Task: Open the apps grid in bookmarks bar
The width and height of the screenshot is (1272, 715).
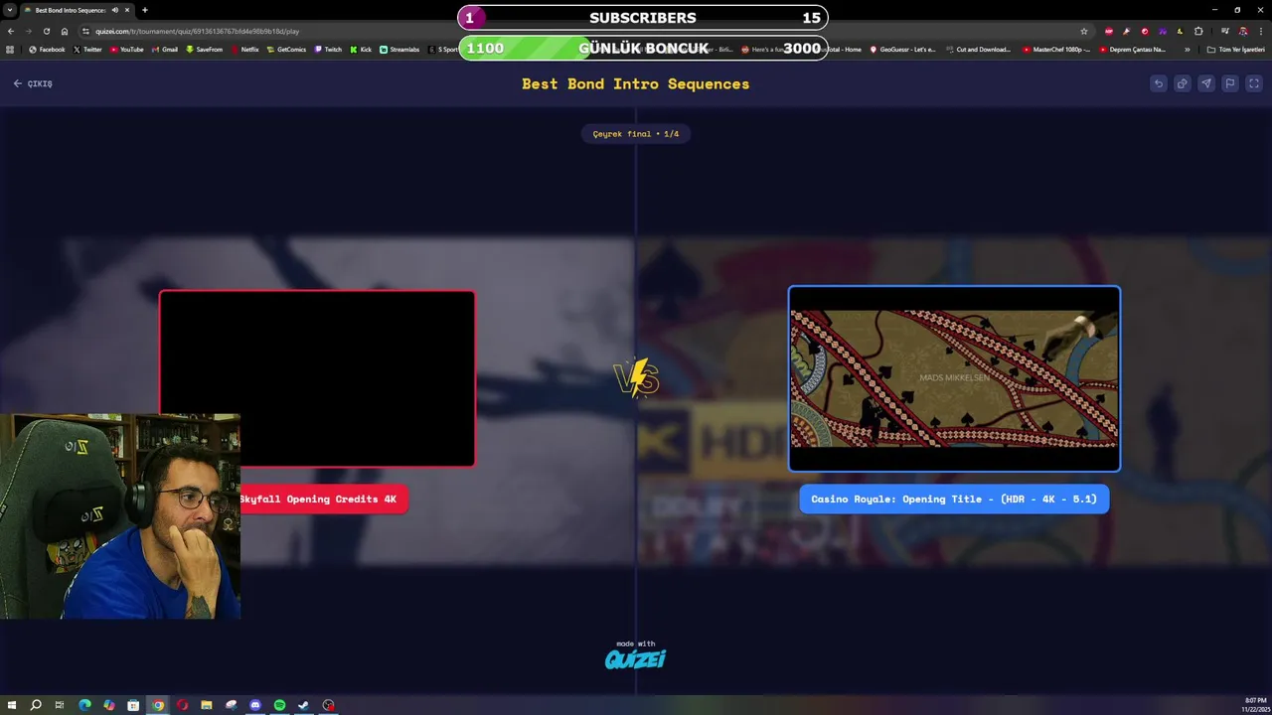Action: [11, 49]
